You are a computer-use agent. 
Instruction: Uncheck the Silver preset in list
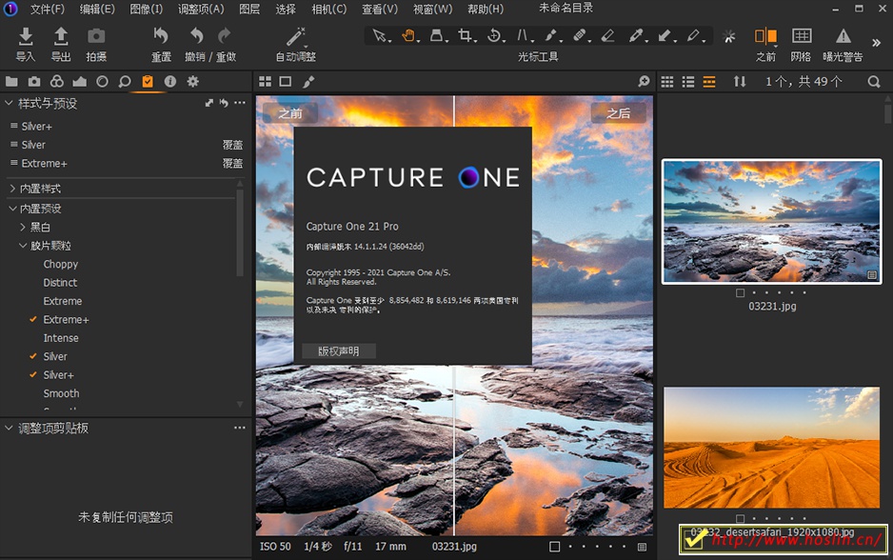pos(55,356)
